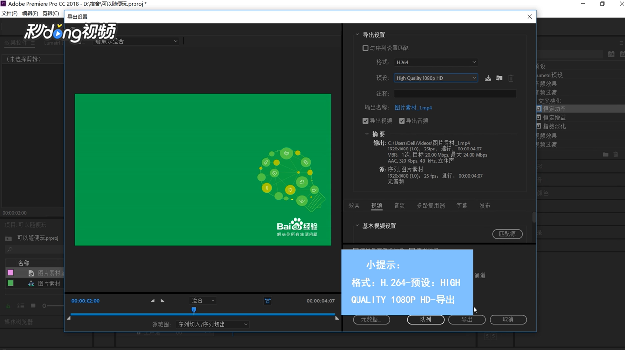
Task: Click the 00:00:02:00 current timecode
Action: click(x=86, y=301)
